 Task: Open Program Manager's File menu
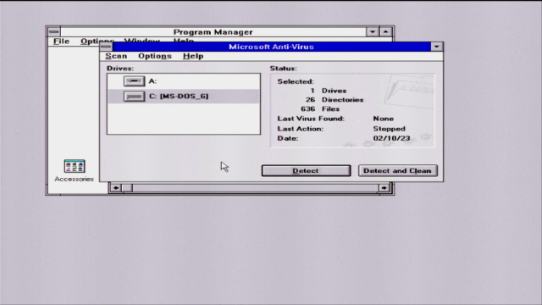tap(61, 42)
